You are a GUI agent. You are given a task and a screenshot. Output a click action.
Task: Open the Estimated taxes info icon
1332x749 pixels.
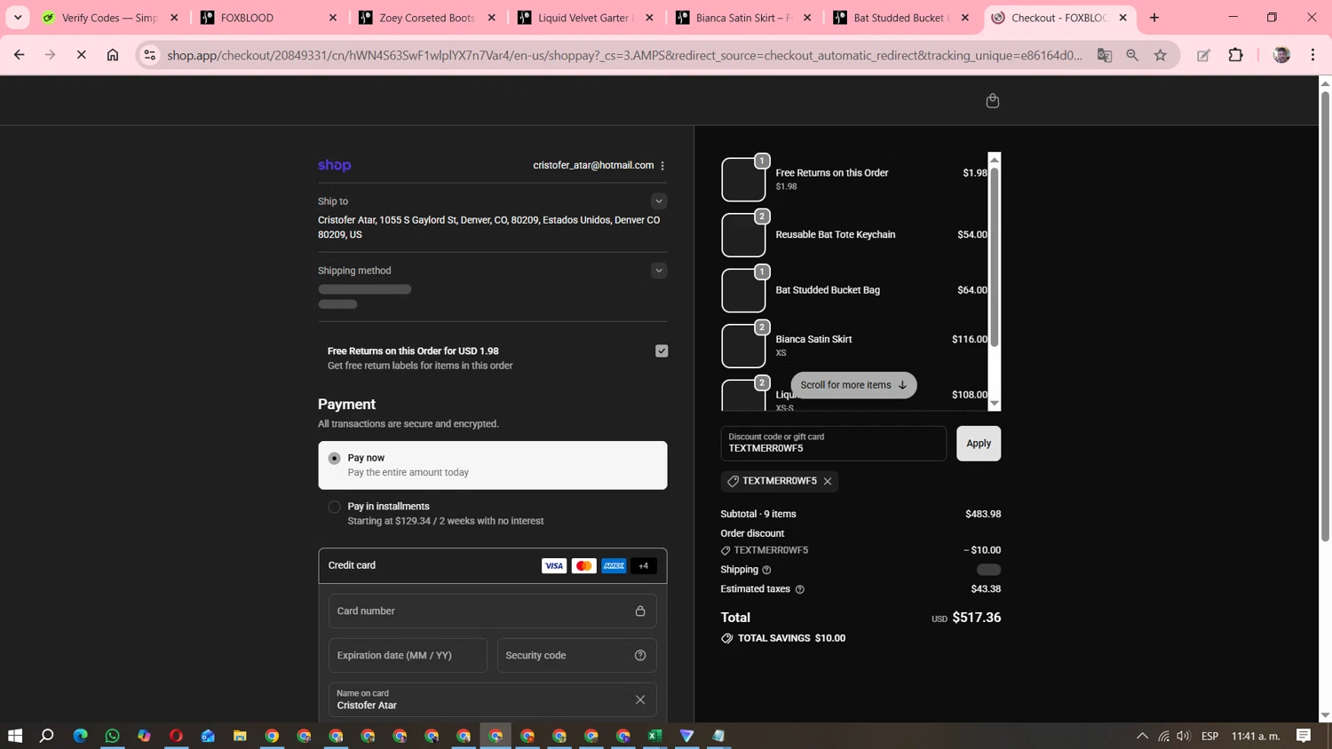point(799,589)
